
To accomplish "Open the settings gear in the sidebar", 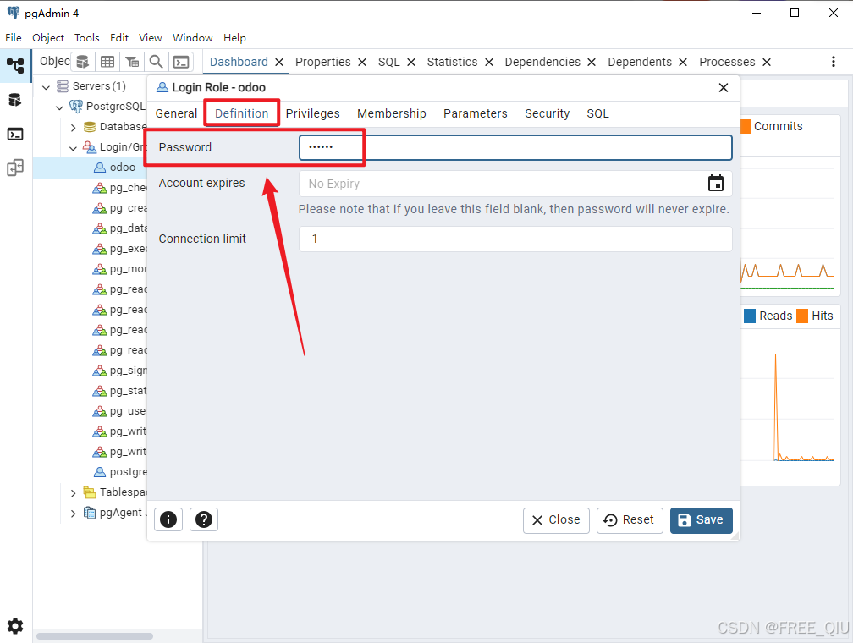I will [x=15, y=626].
